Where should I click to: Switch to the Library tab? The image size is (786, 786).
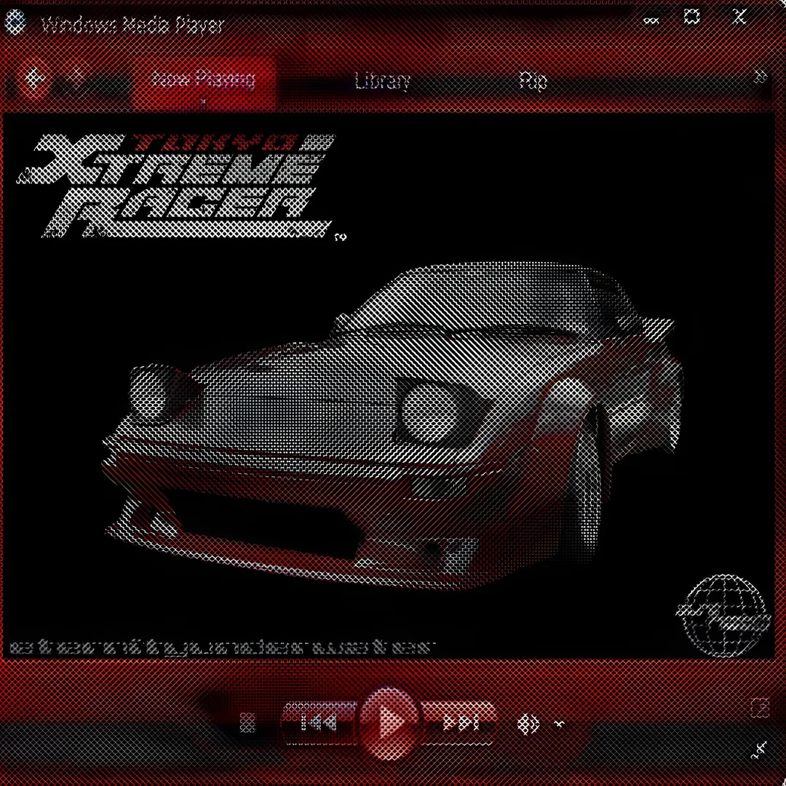382,81
